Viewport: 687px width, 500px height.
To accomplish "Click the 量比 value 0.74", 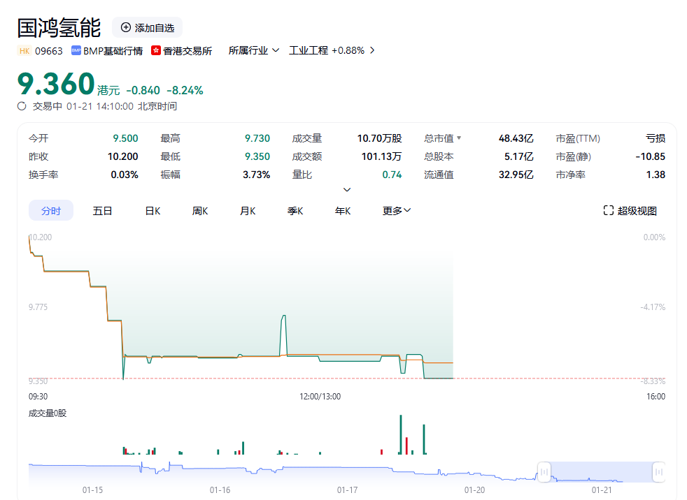I will (x=392, y=175).
